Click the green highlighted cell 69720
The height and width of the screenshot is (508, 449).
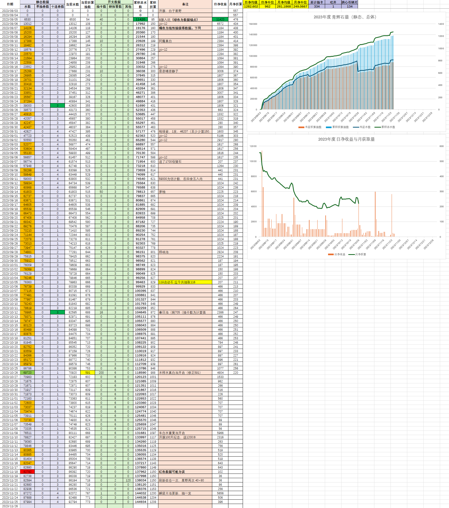(27, 373)
